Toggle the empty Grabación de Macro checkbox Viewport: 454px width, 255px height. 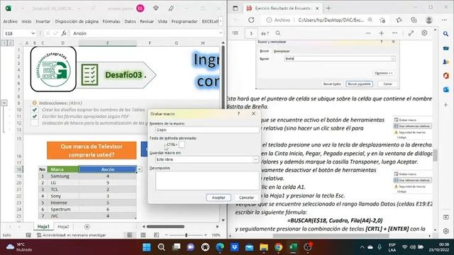click(x=35, y=123)
